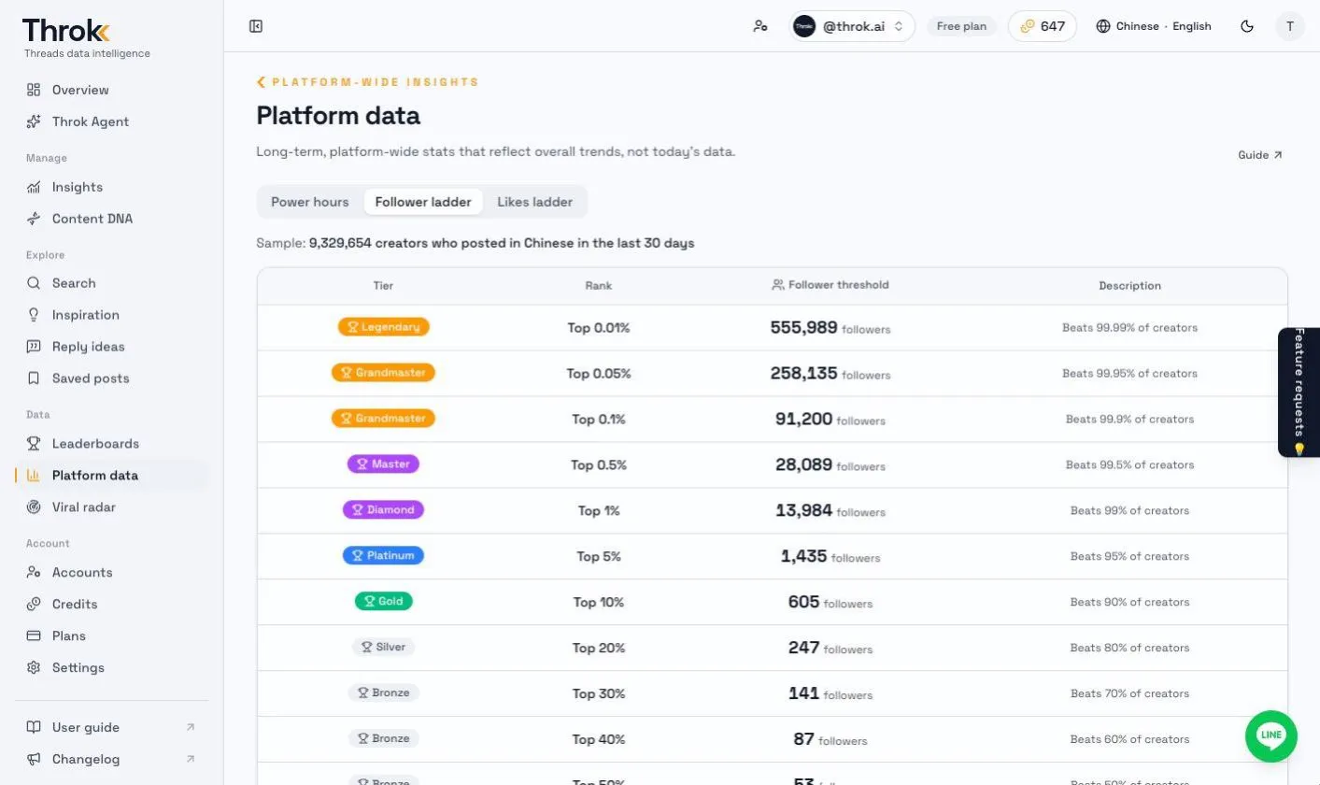Open the @throk.ai account switcher dropdown
Screen dimensions: 1320x785
850,26
